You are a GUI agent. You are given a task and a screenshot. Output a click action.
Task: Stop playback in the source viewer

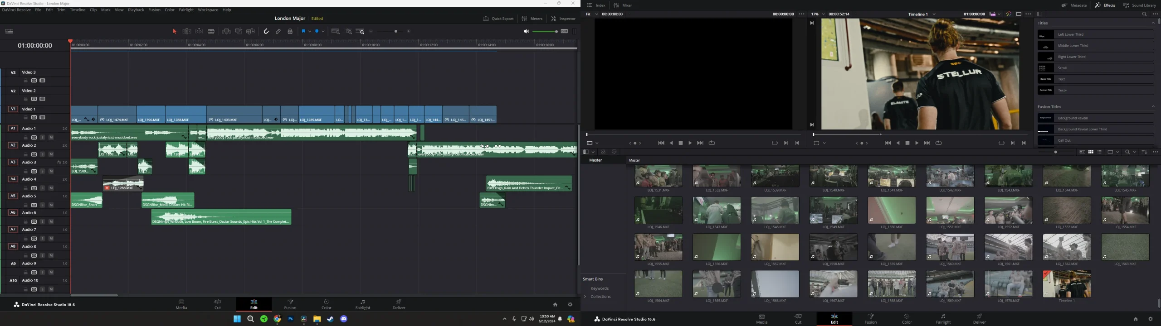coord(681,143)
